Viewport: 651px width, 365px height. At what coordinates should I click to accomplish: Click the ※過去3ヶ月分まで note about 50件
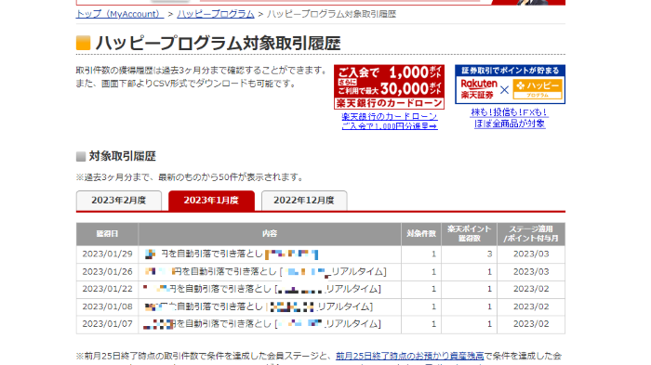pos(190,177)
